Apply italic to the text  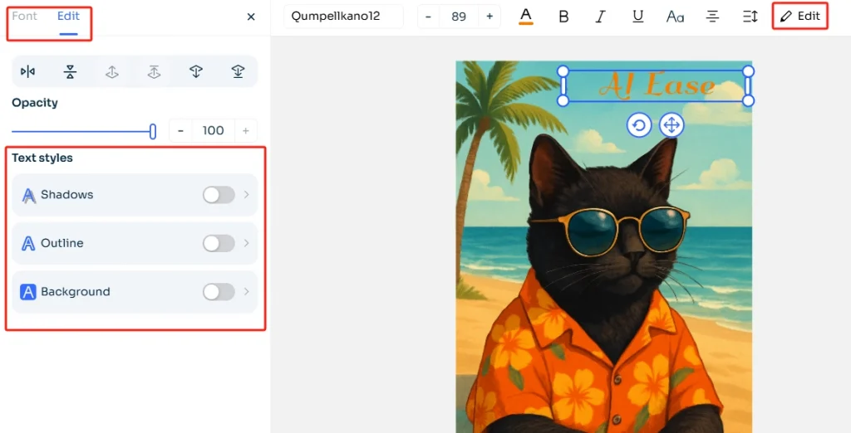pyautogui.click(x=601, y=17)
